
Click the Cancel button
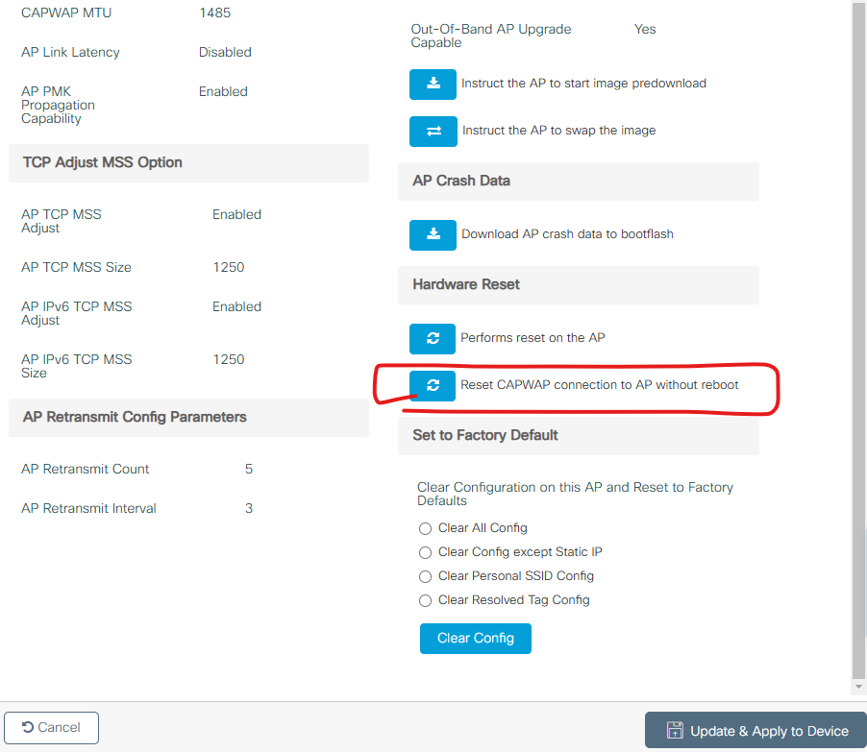click(x=51, y=728)
